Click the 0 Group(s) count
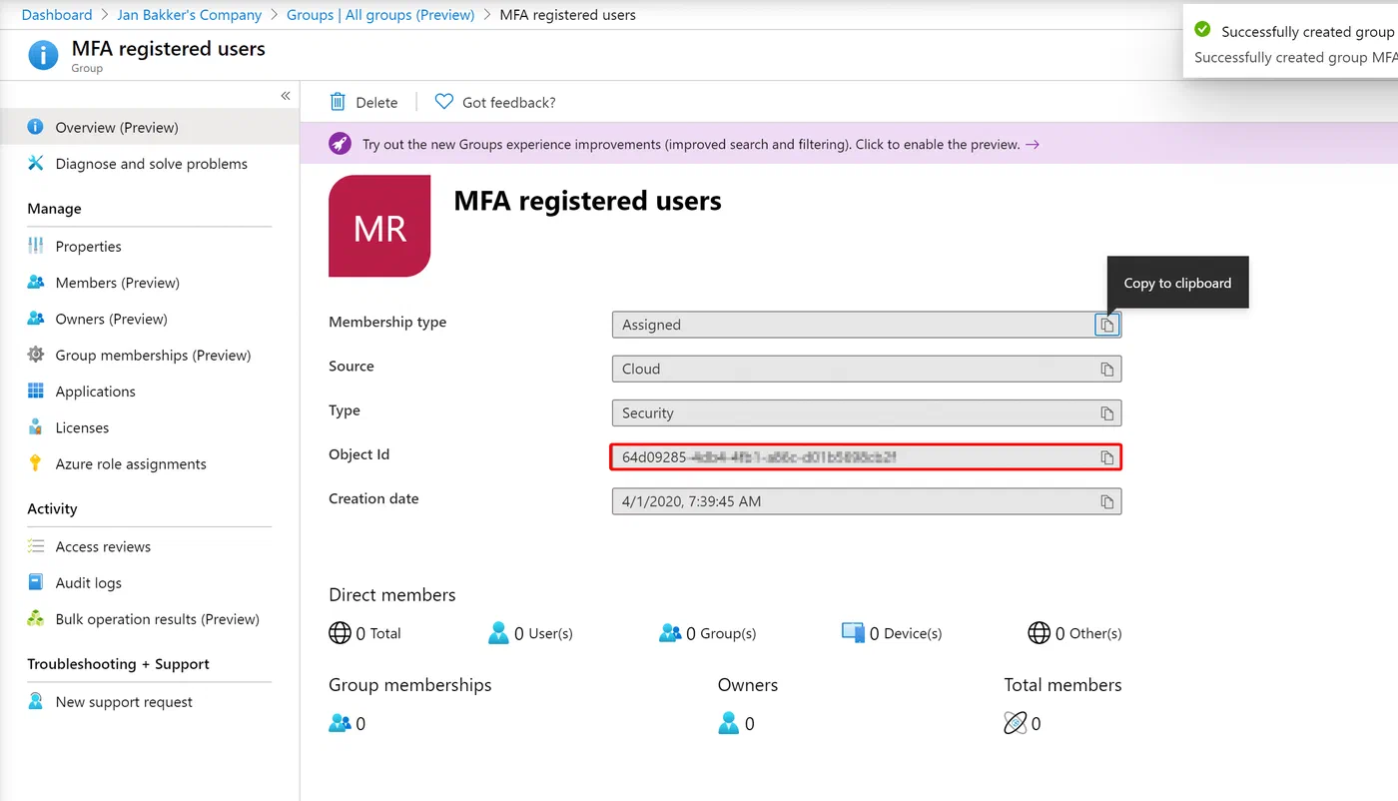Image resolution: width=1398 pixels, height=801 pixels. pyautogui.click(x=708, y=633)
